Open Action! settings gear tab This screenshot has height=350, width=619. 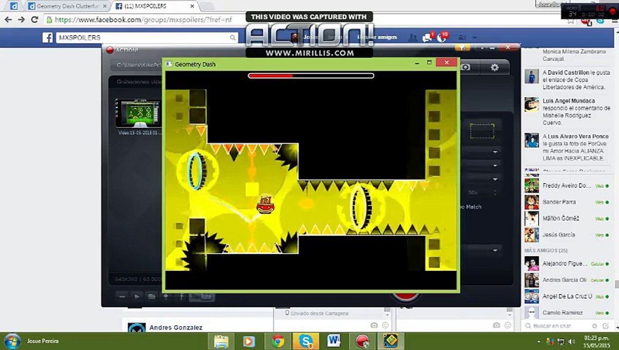(x=494, y=68)
